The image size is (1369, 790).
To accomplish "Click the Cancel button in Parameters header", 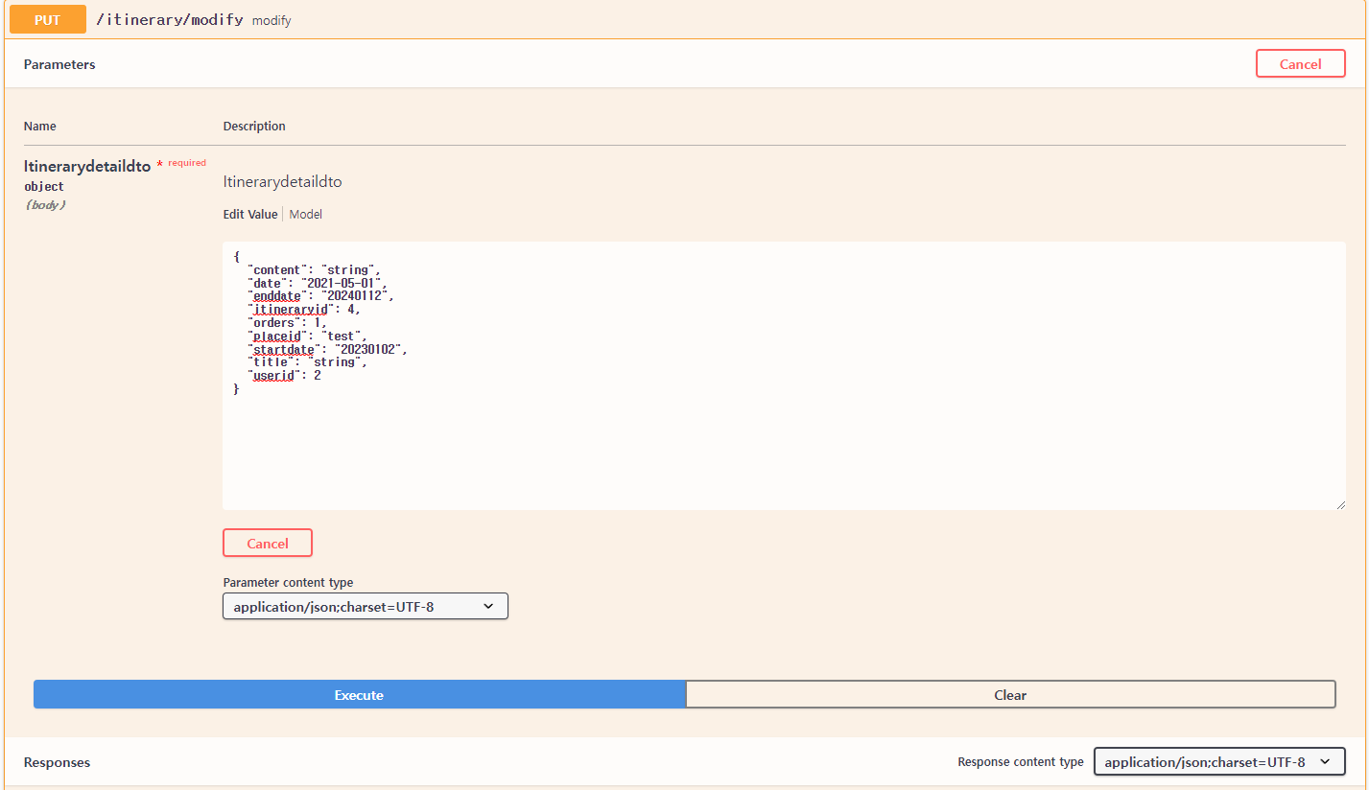I will (x=1300, y=63).
